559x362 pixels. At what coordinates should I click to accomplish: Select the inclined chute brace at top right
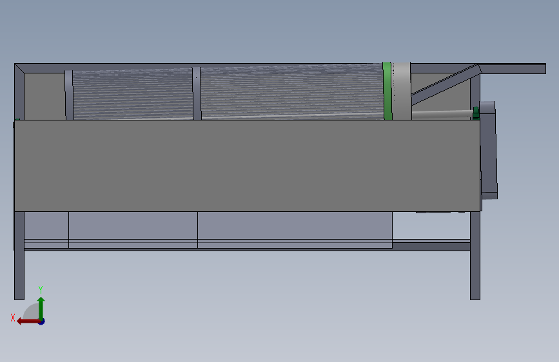(x=445, y=84)
